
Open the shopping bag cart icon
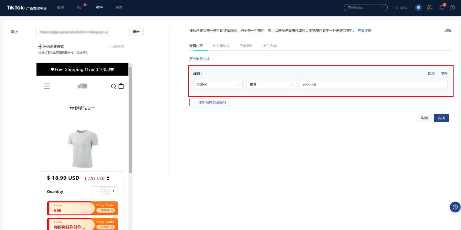(x=121, y=86)
